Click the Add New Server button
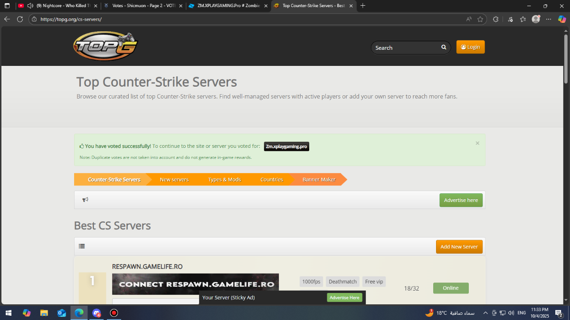Viewport: 570px width, 320px height. (x=459, y=247)
